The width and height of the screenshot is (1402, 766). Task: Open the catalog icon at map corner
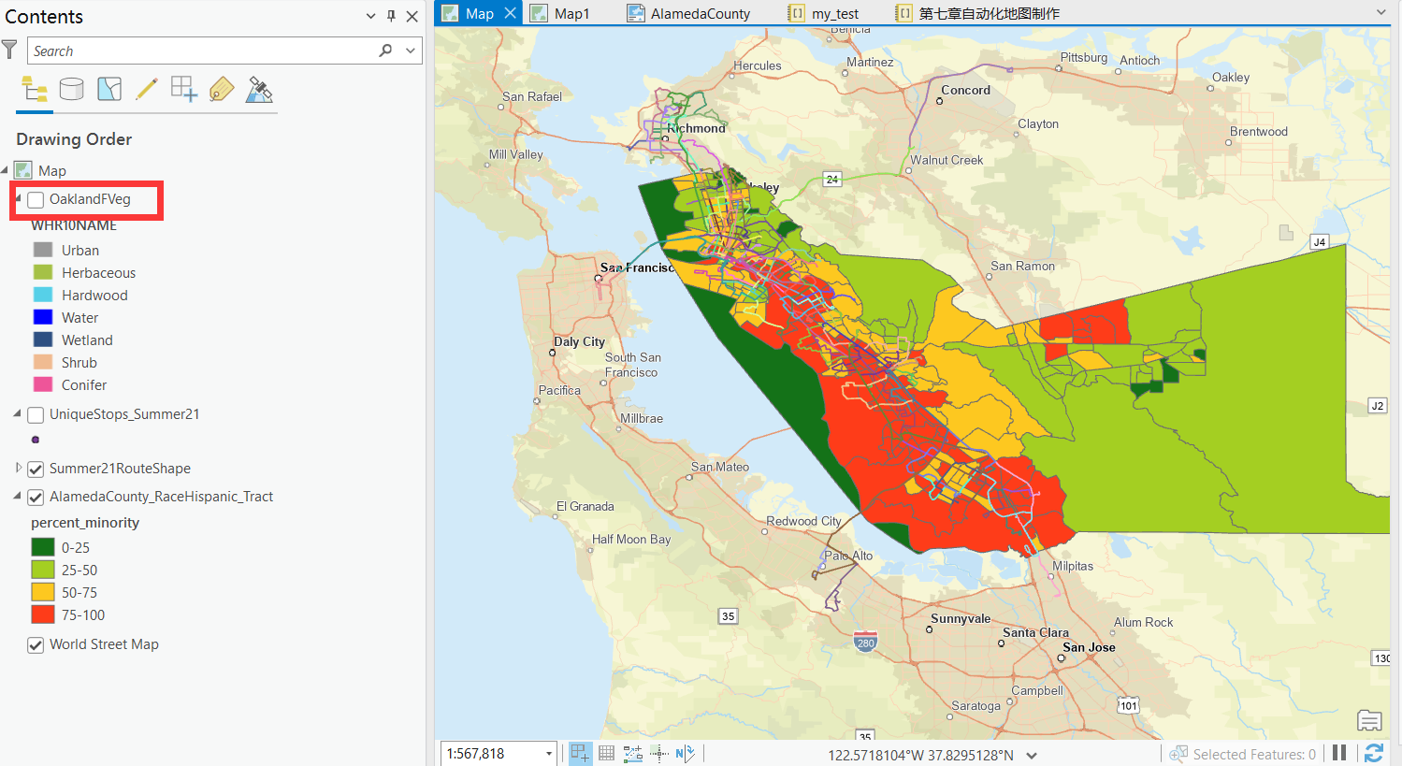1369,720
